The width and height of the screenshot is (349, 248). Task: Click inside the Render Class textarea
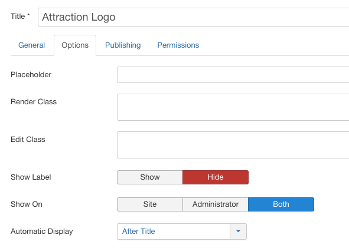coord(233,107)
